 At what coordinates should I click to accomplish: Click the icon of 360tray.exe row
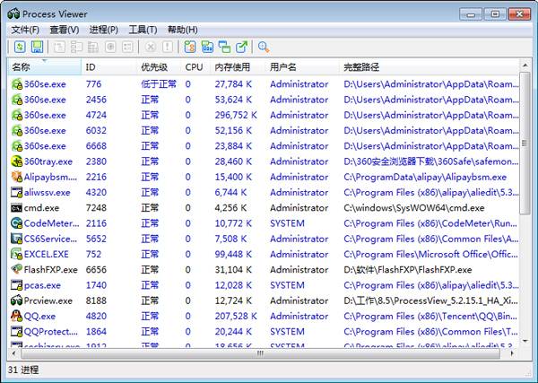point(16,161)
